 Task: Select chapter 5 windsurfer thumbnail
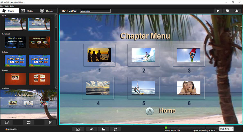(143, 88)
